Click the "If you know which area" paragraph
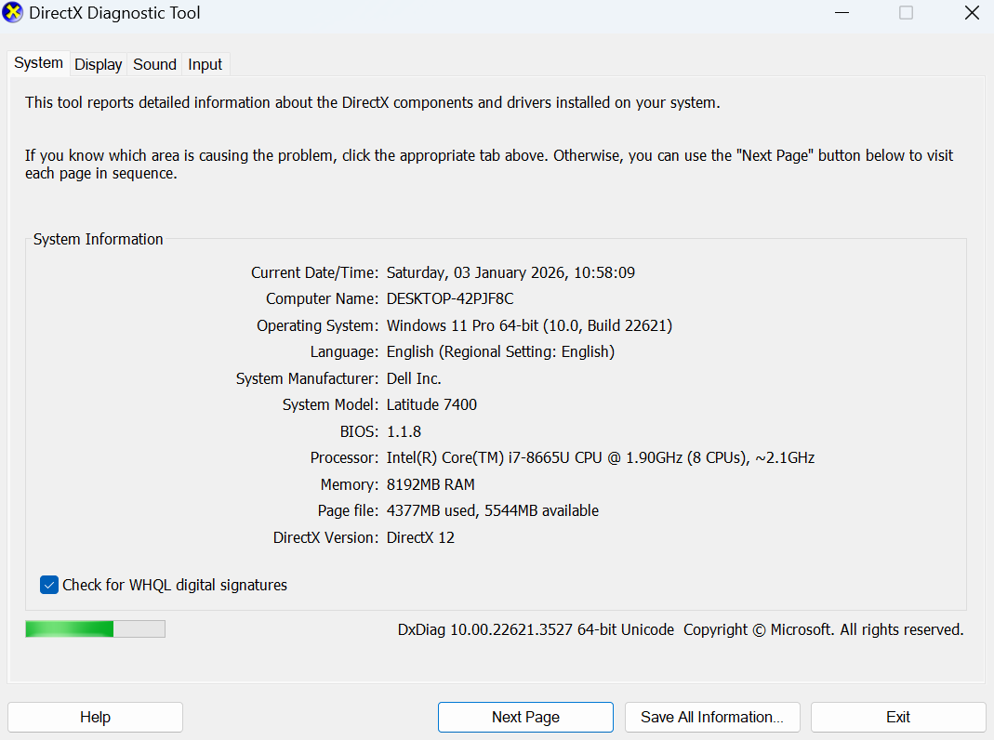Screen dimensions: 994x740 click(489, 165)
